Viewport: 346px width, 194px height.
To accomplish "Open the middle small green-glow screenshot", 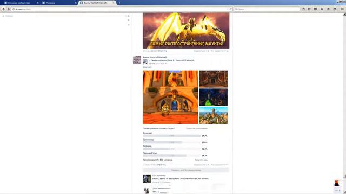I will tap(213, 97).
